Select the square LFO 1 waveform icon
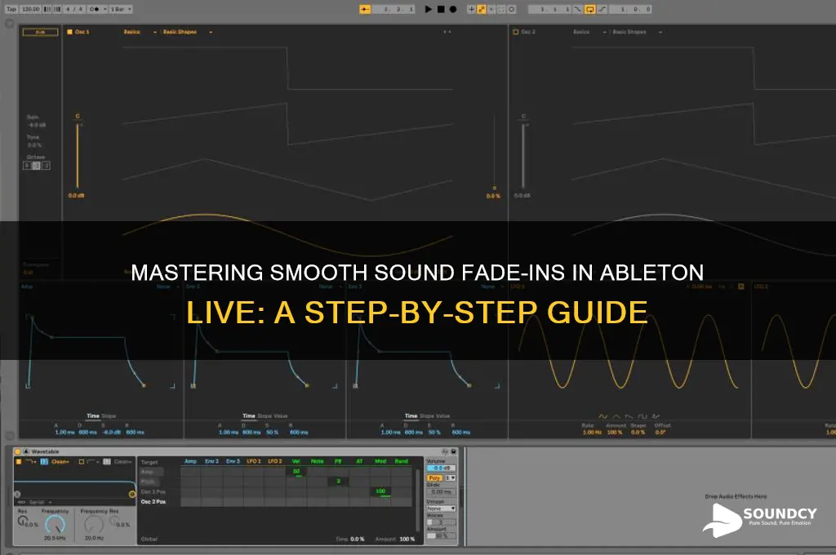Viewport: 836px width, 555px height. point(643,416)
